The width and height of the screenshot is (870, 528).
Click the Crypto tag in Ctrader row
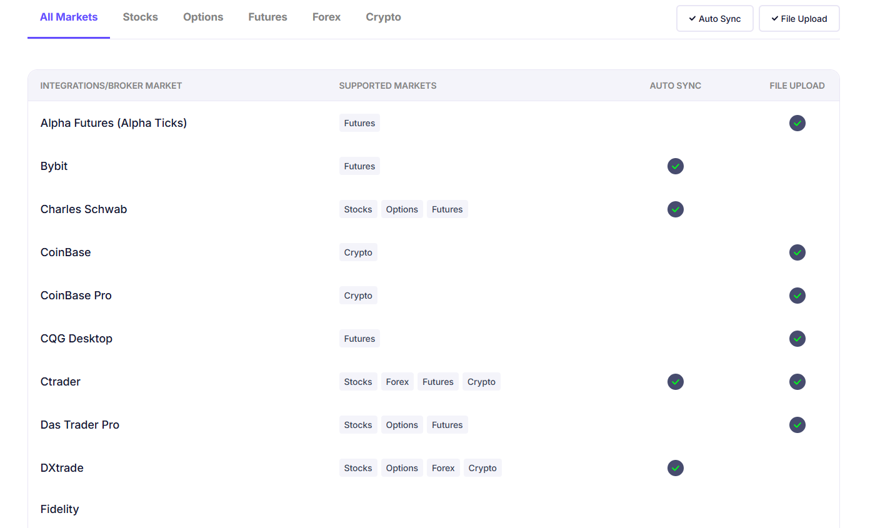coord(481,382)
